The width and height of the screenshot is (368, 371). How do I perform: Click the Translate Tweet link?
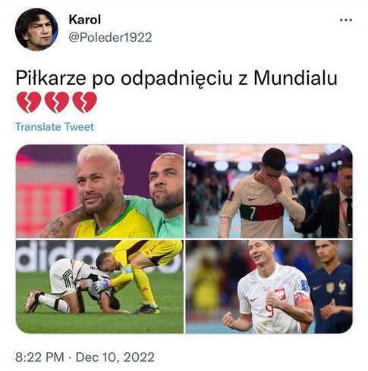point(55,126)
